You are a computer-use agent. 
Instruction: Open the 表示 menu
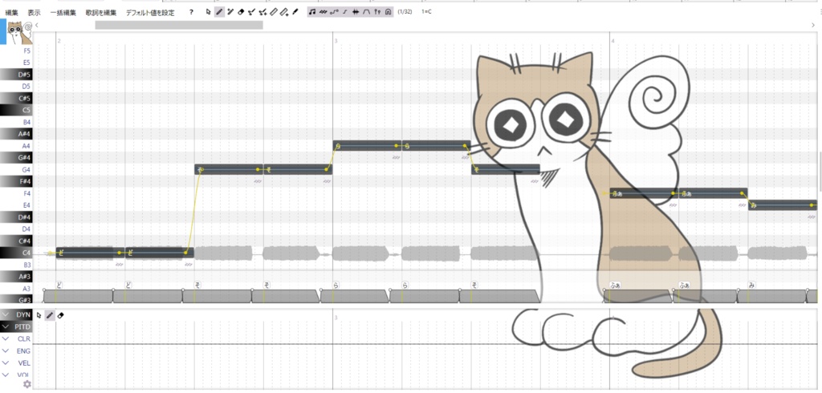34,12
